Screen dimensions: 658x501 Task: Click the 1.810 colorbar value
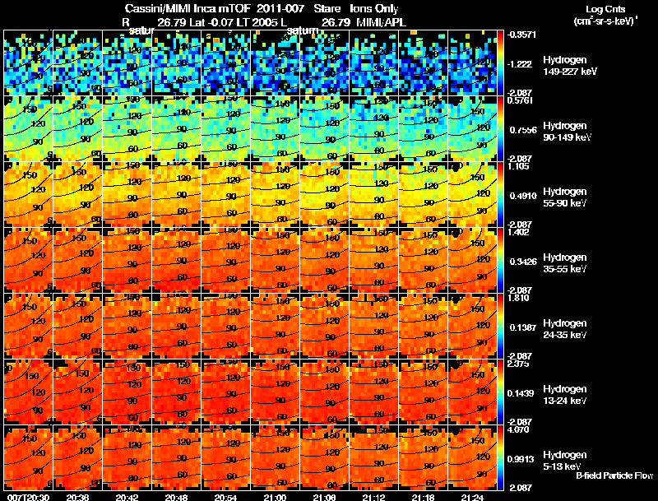(518, 299)
